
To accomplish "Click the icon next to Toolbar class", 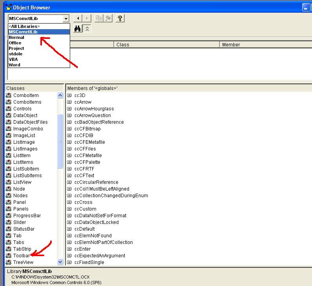I will coord(8,256).
